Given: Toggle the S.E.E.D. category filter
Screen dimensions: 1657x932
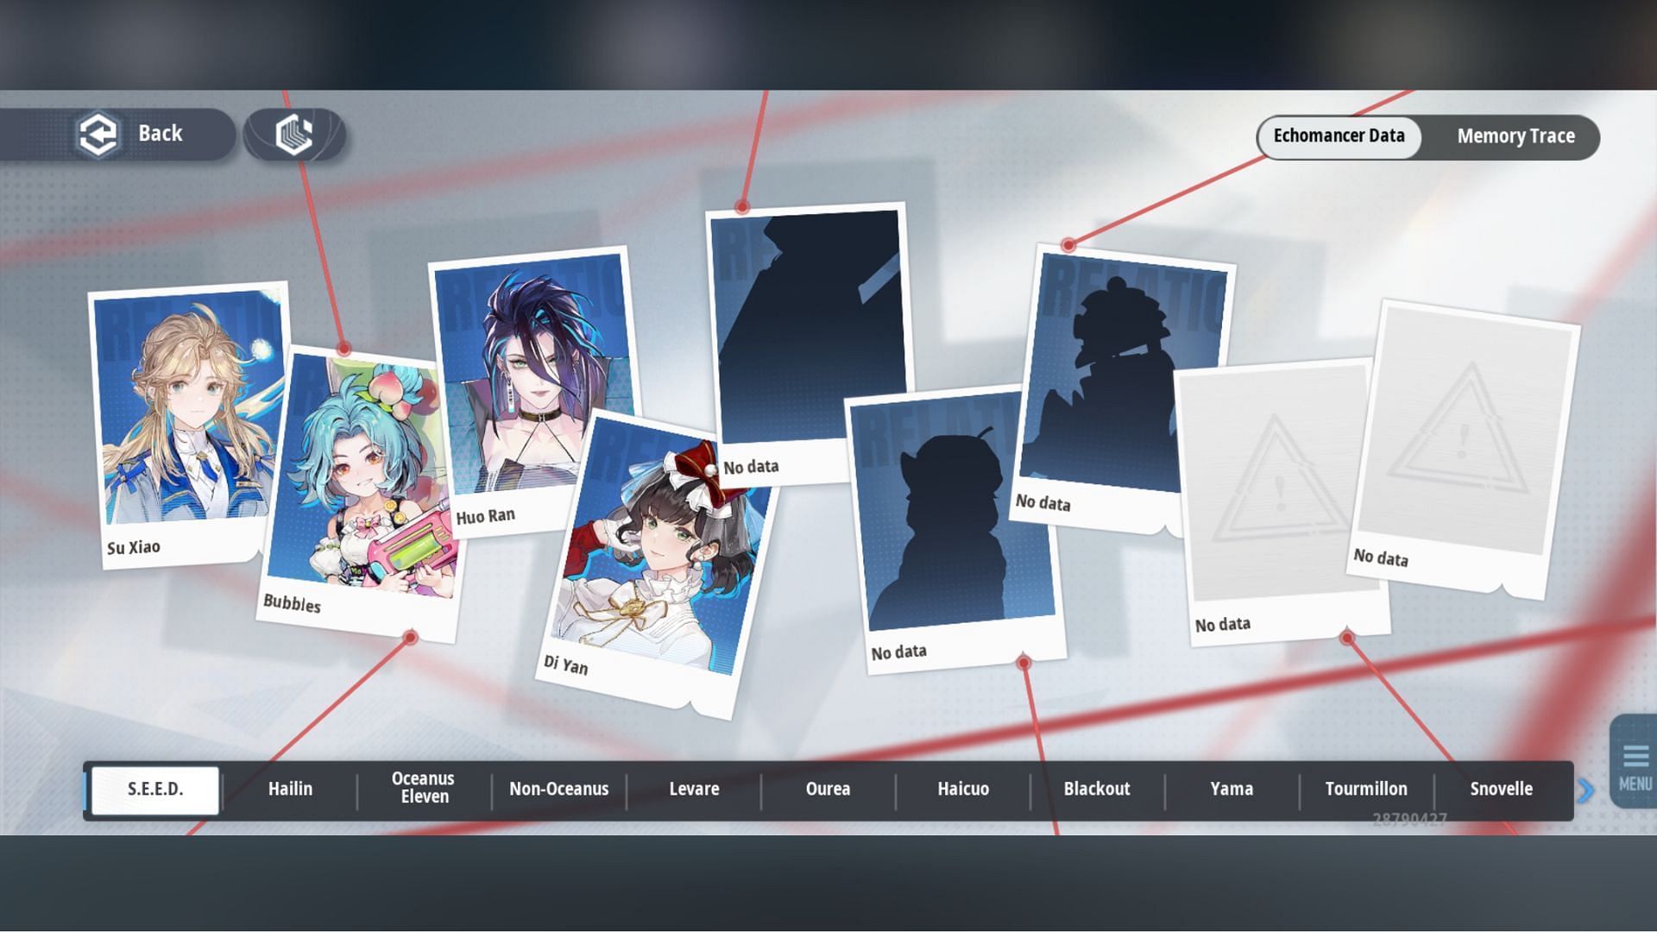Looking at the screenshot, I should [x=154, y=790].
